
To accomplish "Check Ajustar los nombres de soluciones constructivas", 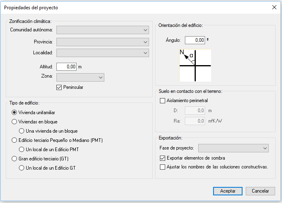I will 163,167.
